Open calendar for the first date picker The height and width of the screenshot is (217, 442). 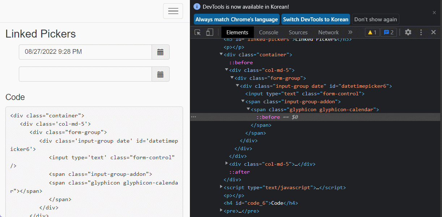[160, 52]
